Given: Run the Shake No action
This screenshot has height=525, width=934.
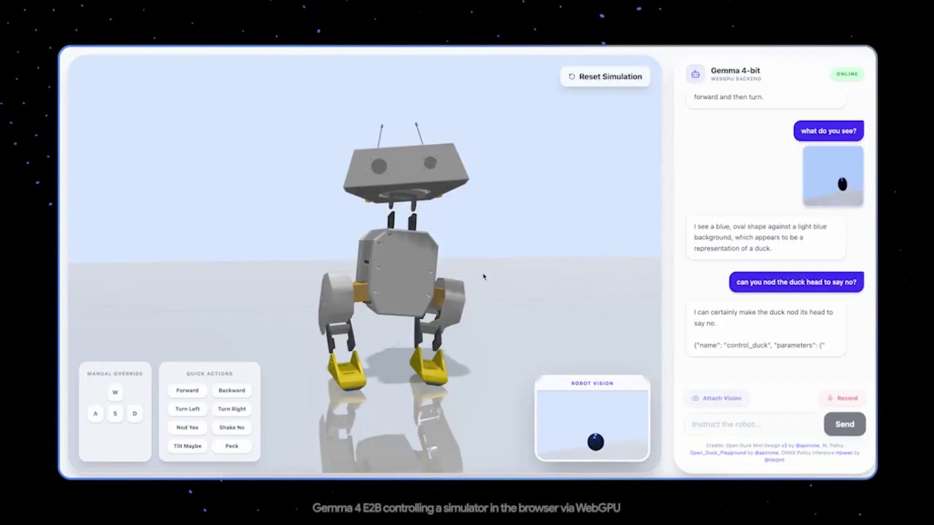Looking at the screenshot, I should click(x=232, y=427).
